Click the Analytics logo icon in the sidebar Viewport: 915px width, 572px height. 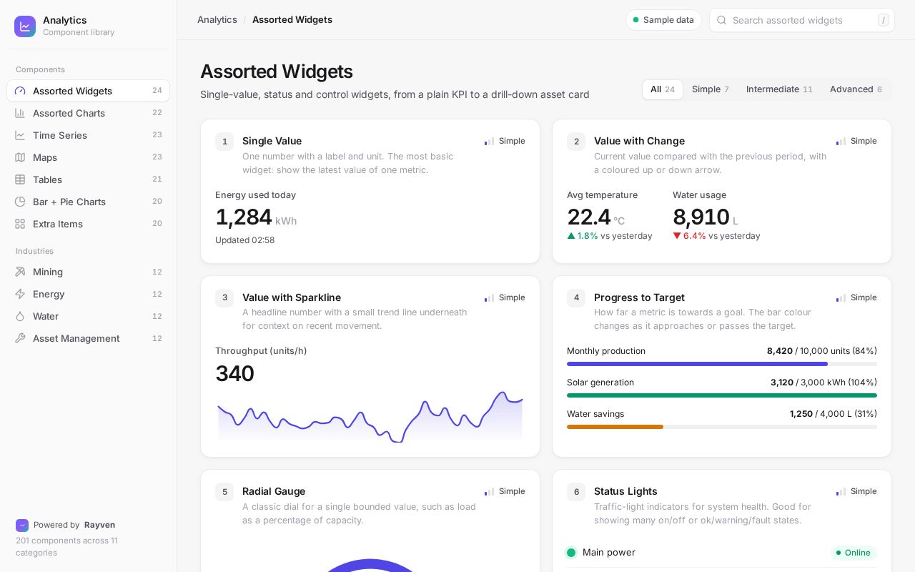pyautogui.click(x=25, y=26)
